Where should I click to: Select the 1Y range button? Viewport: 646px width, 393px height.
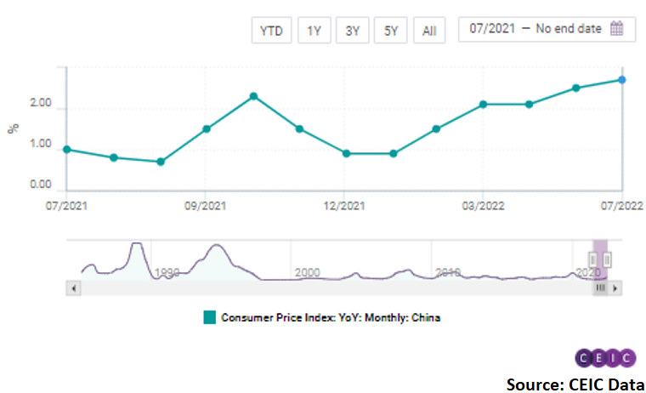314,30
